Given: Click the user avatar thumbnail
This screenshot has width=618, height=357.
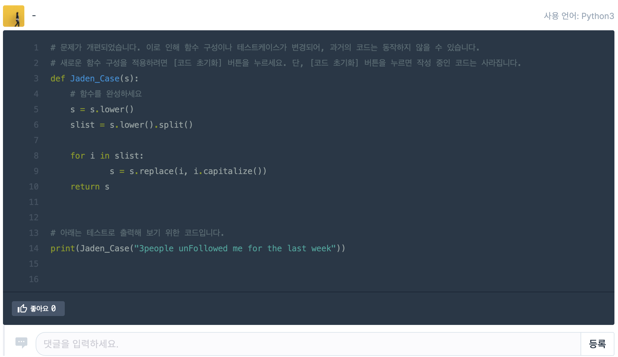Looking at the screenshot, I should click(13, 16).
